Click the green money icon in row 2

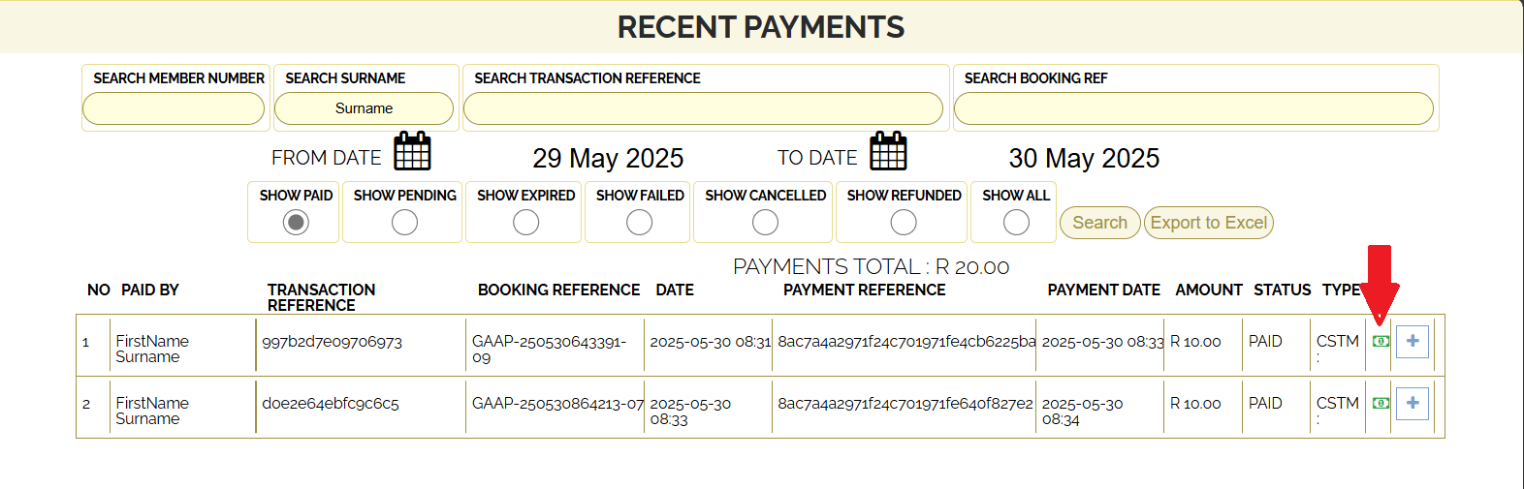point(1381,403)
